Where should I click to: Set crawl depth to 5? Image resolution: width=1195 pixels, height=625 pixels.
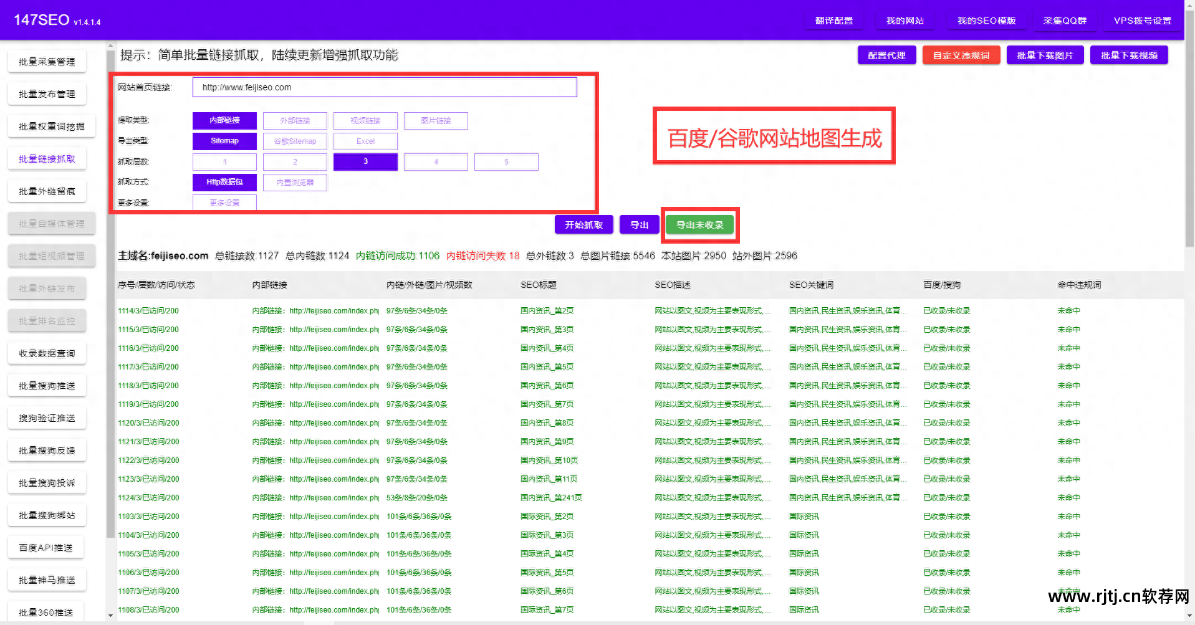[x=506, y=161]
